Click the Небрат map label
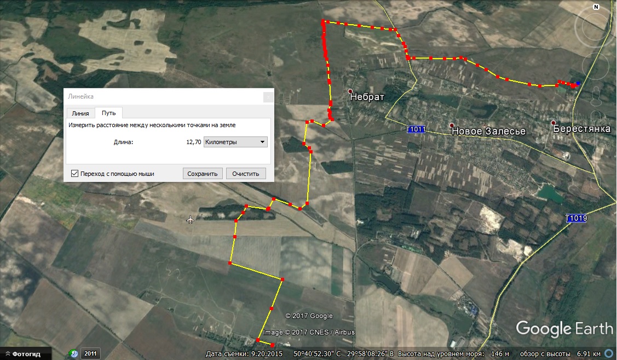 pyautogui.click(x=367, y=97)
